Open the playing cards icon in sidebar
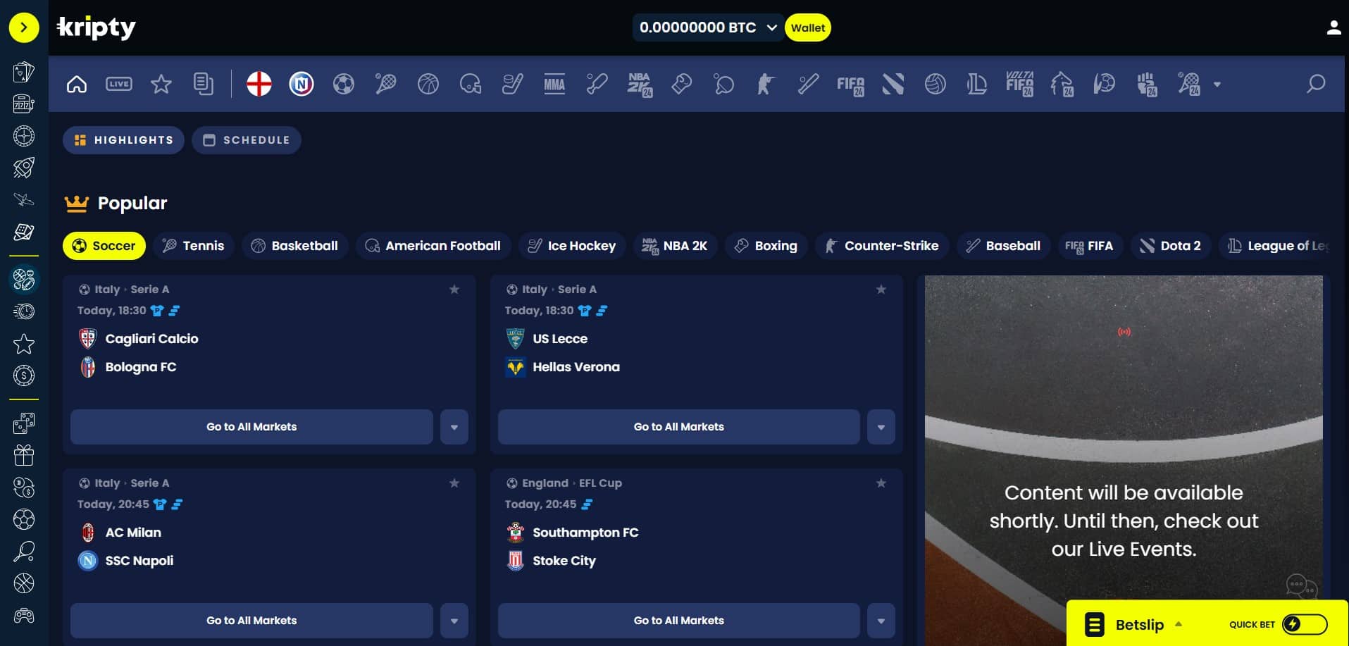The height and width of the screenshot is (646, 1349). 23,72
